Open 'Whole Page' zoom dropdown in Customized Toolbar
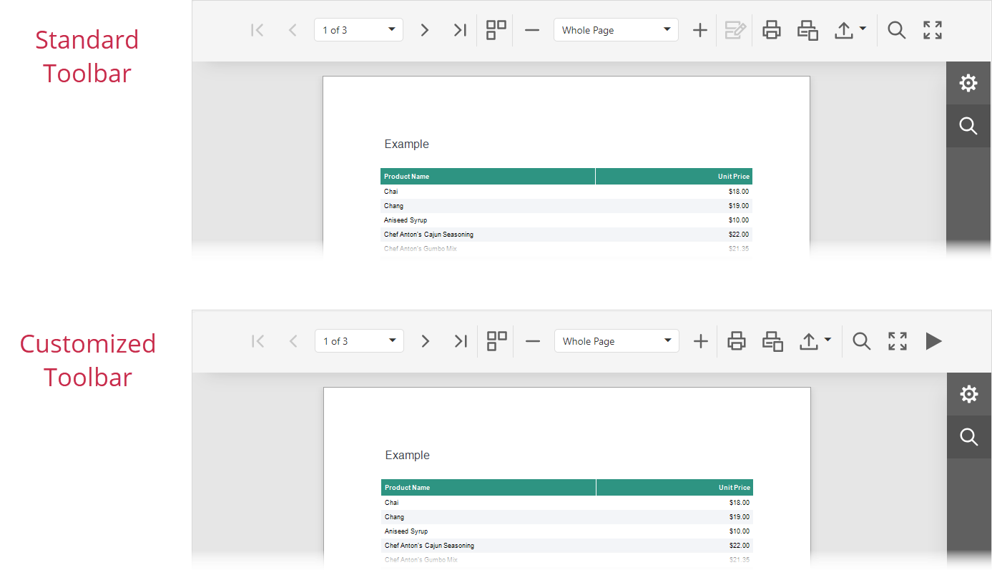This screenshot has width=992, height=570. (x=617, y=341)
